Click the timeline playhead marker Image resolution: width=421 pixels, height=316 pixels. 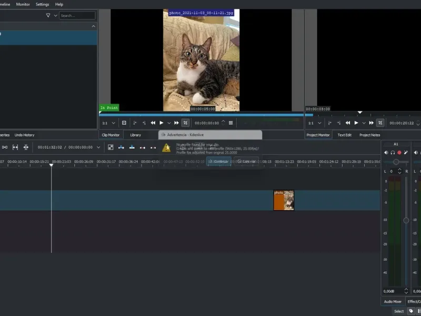51,165
